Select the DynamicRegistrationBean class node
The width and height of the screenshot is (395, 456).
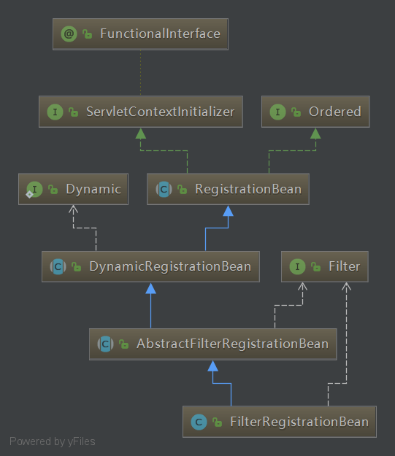pyautogui.click(x=151, y=267)
